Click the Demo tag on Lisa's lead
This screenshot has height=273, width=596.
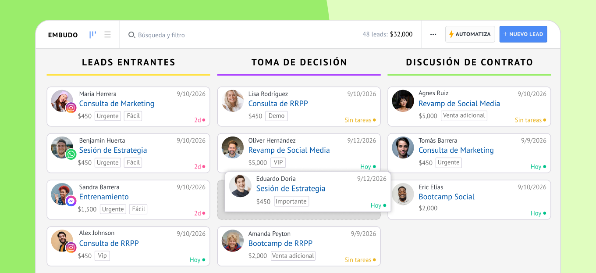coord(276,116)
